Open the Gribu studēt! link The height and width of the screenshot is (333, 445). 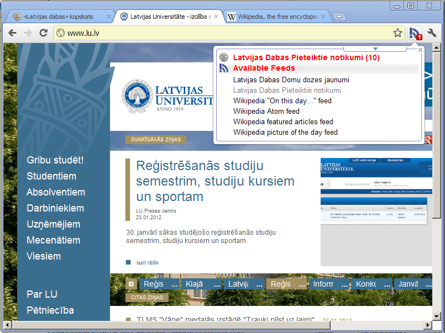click(55, 160)
